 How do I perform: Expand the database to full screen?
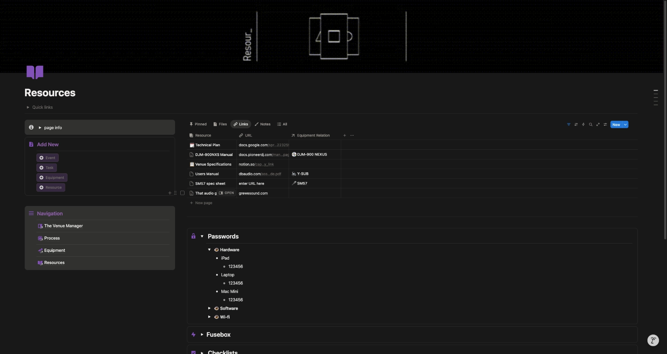[598, 124]
